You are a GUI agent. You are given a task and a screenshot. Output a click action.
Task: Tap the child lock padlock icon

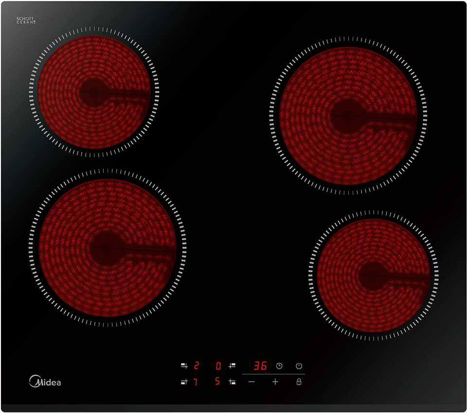click(x=299, y=382)
